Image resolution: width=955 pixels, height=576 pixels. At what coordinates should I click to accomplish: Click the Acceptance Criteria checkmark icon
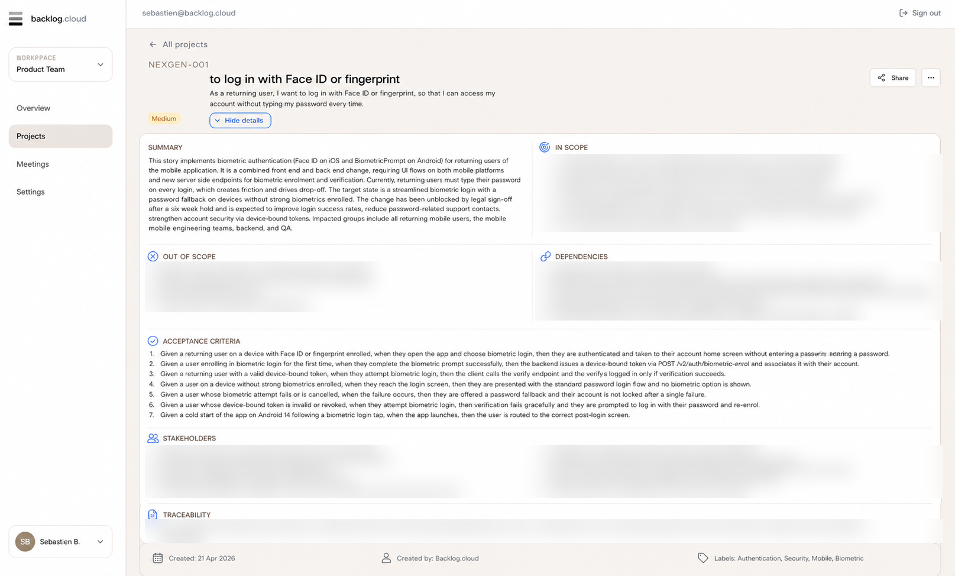pos(153,341)
